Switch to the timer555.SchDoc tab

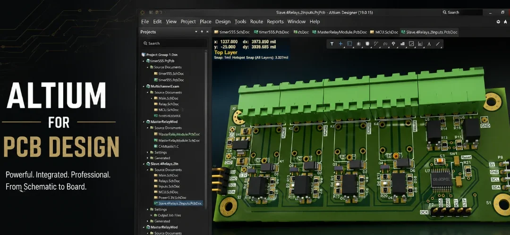point(232,32)
